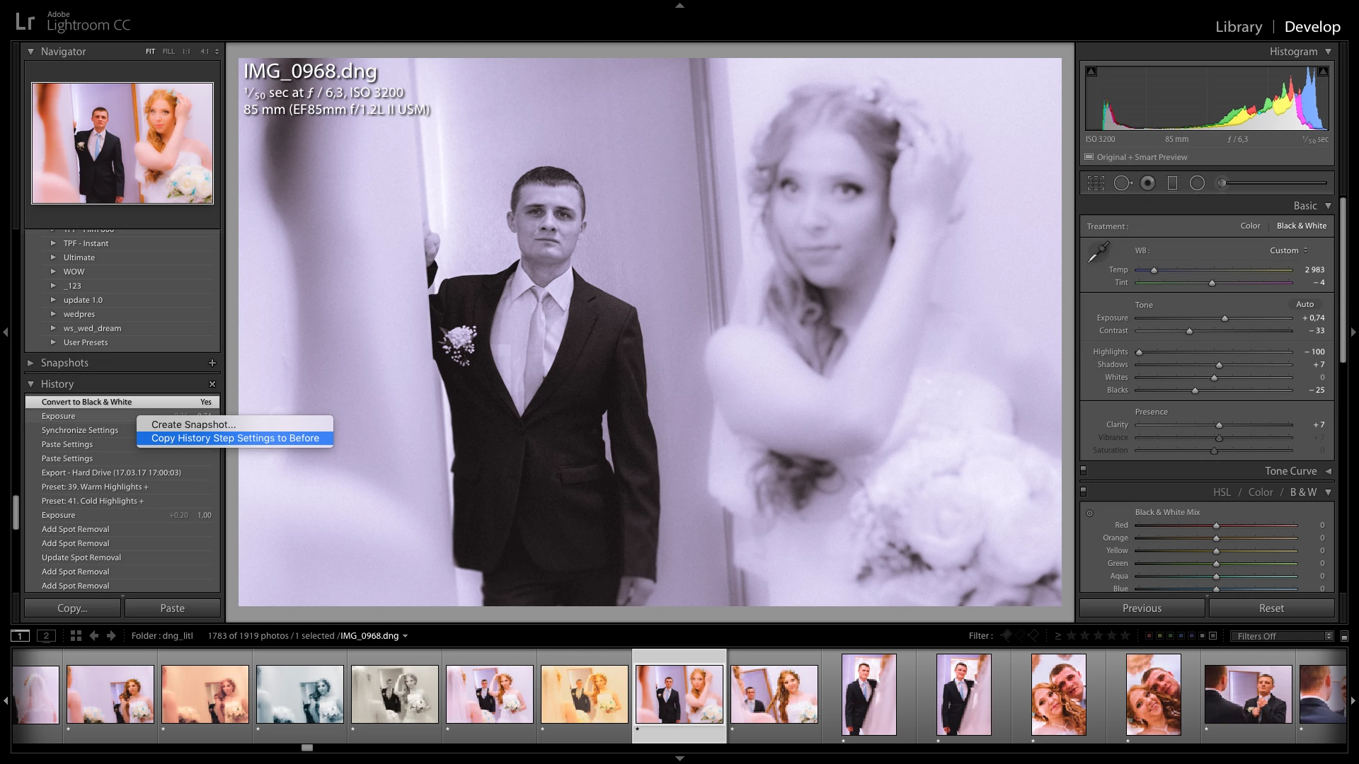This screenshot has width=1359, height=764.
Task: Click the Reset button
Action: (1271, 608)
